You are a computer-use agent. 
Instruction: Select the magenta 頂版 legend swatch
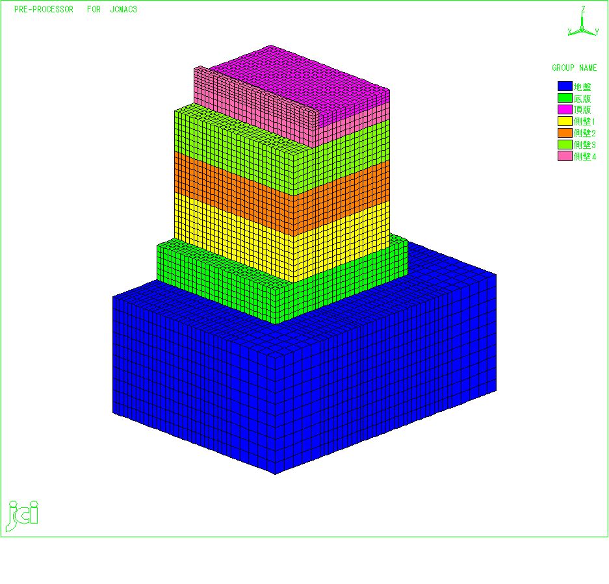(x=565, y=110)
